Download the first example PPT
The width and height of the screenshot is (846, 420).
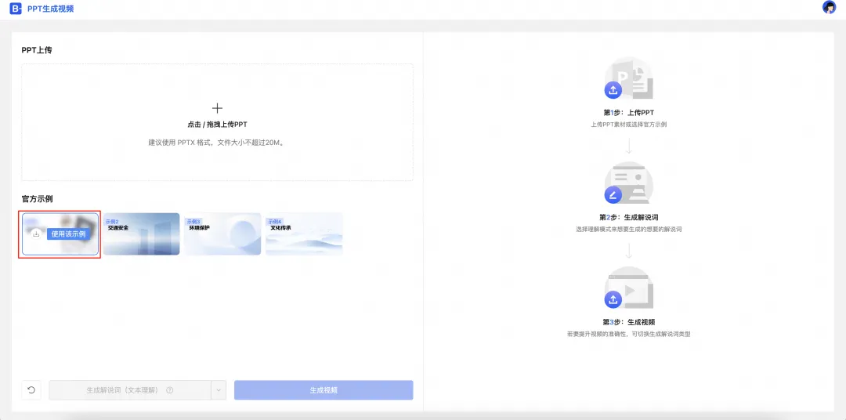36,234
